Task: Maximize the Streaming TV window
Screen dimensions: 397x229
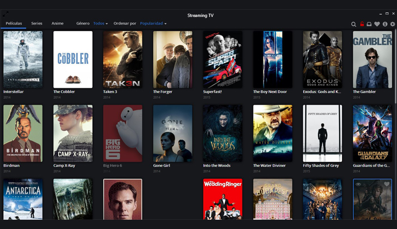Action: 5,14
